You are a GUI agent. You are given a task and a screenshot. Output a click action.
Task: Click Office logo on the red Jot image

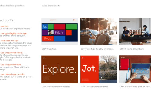click(83, 58)
